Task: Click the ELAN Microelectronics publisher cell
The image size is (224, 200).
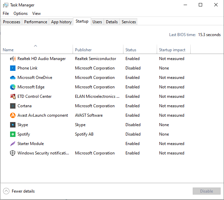Action: tap(97, 96)
